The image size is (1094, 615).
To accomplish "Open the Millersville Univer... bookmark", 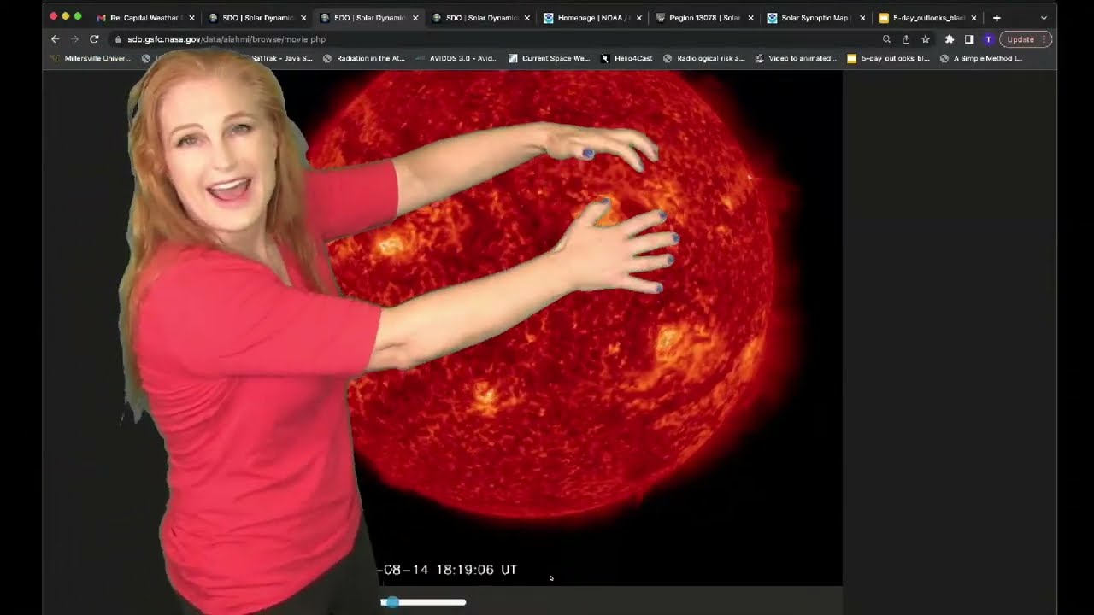I will 91,59.
